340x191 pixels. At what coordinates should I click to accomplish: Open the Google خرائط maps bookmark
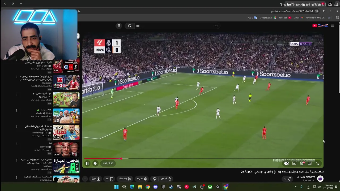point(268,18)
